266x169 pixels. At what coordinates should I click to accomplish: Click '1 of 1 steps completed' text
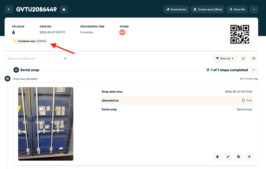[229, 70]
